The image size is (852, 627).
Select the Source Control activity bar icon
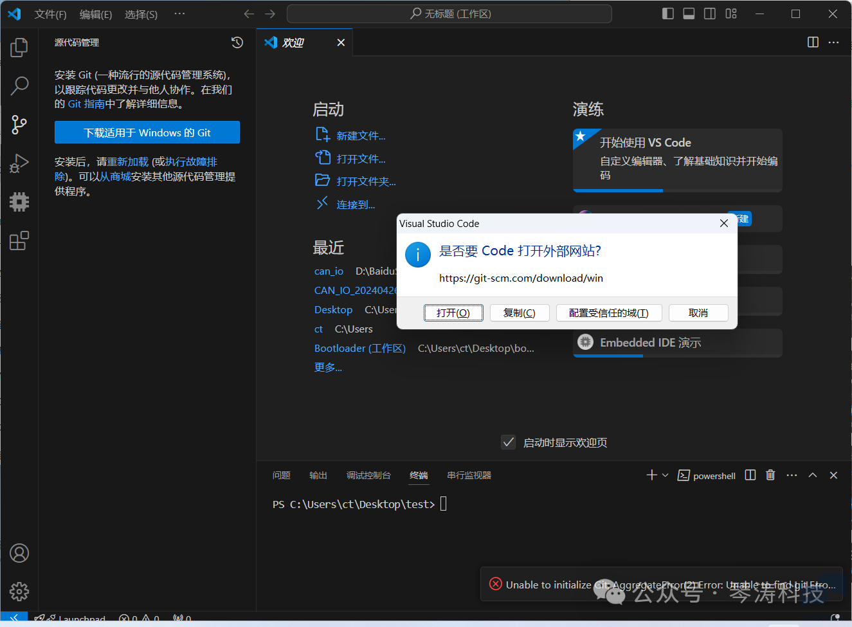(19, 124)
